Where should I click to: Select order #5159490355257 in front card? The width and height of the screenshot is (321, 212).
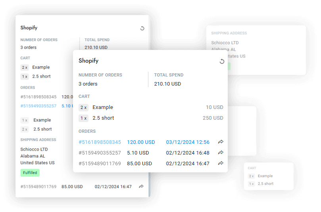point(100,153)
